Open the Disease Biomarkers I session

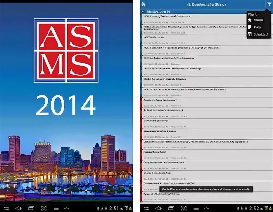tap(207, 155)
